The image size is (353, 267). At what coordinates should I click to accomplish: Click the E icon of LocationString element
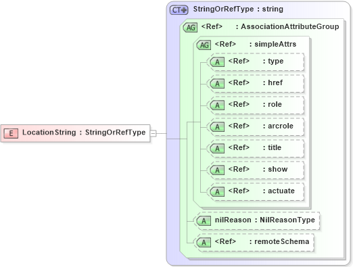[11, 133]
